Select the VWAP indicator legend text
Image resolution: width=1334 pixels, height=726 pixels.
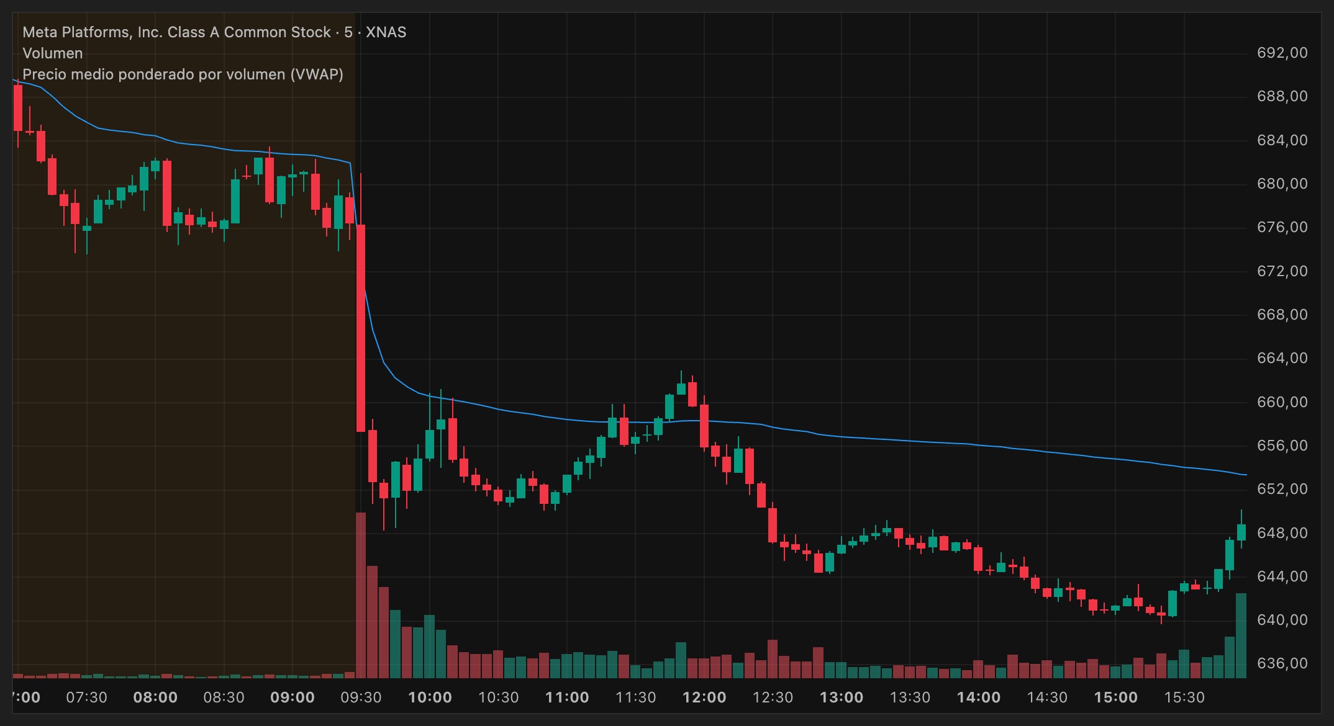(x=183, y=74)
